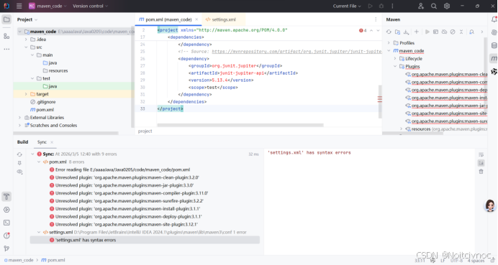Open Build tool window hammer icon
This screenshot has width=498, height=265.
[6, 197]
